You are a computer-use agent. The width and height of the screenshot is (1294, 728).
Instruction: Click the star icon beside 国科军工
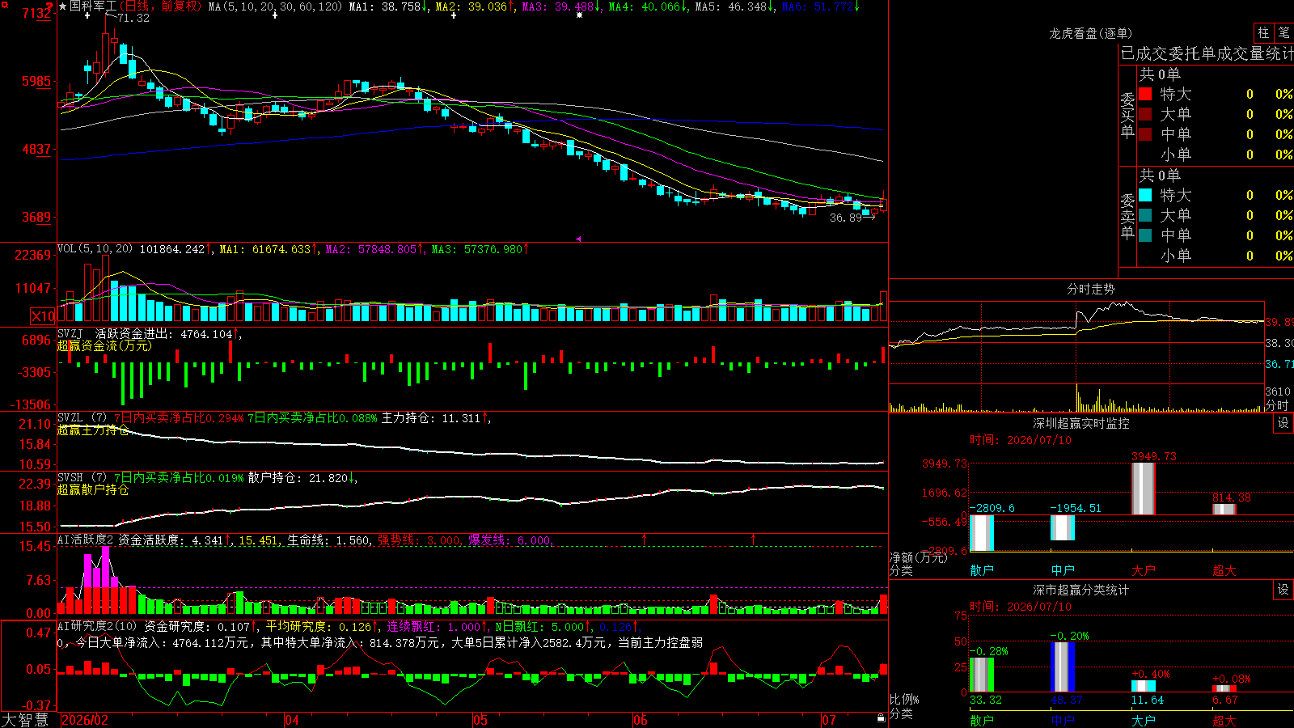point(63,6)
